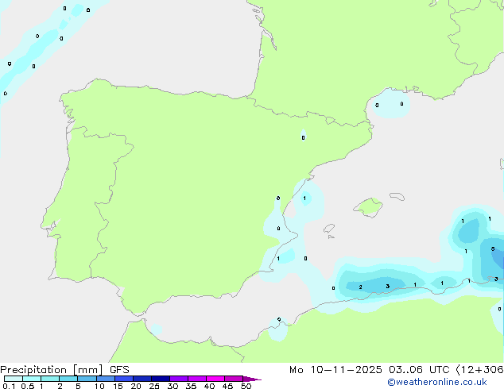Screen dimensions: 504x389
Task: Select the 5–10 mm legend color swatch
Action: click(87, 379)
